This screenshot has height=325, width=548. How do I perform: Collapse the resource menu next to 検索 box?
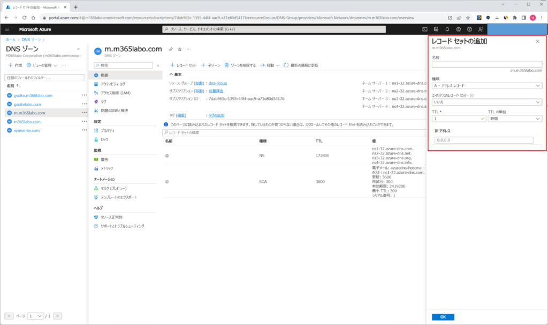158,65
